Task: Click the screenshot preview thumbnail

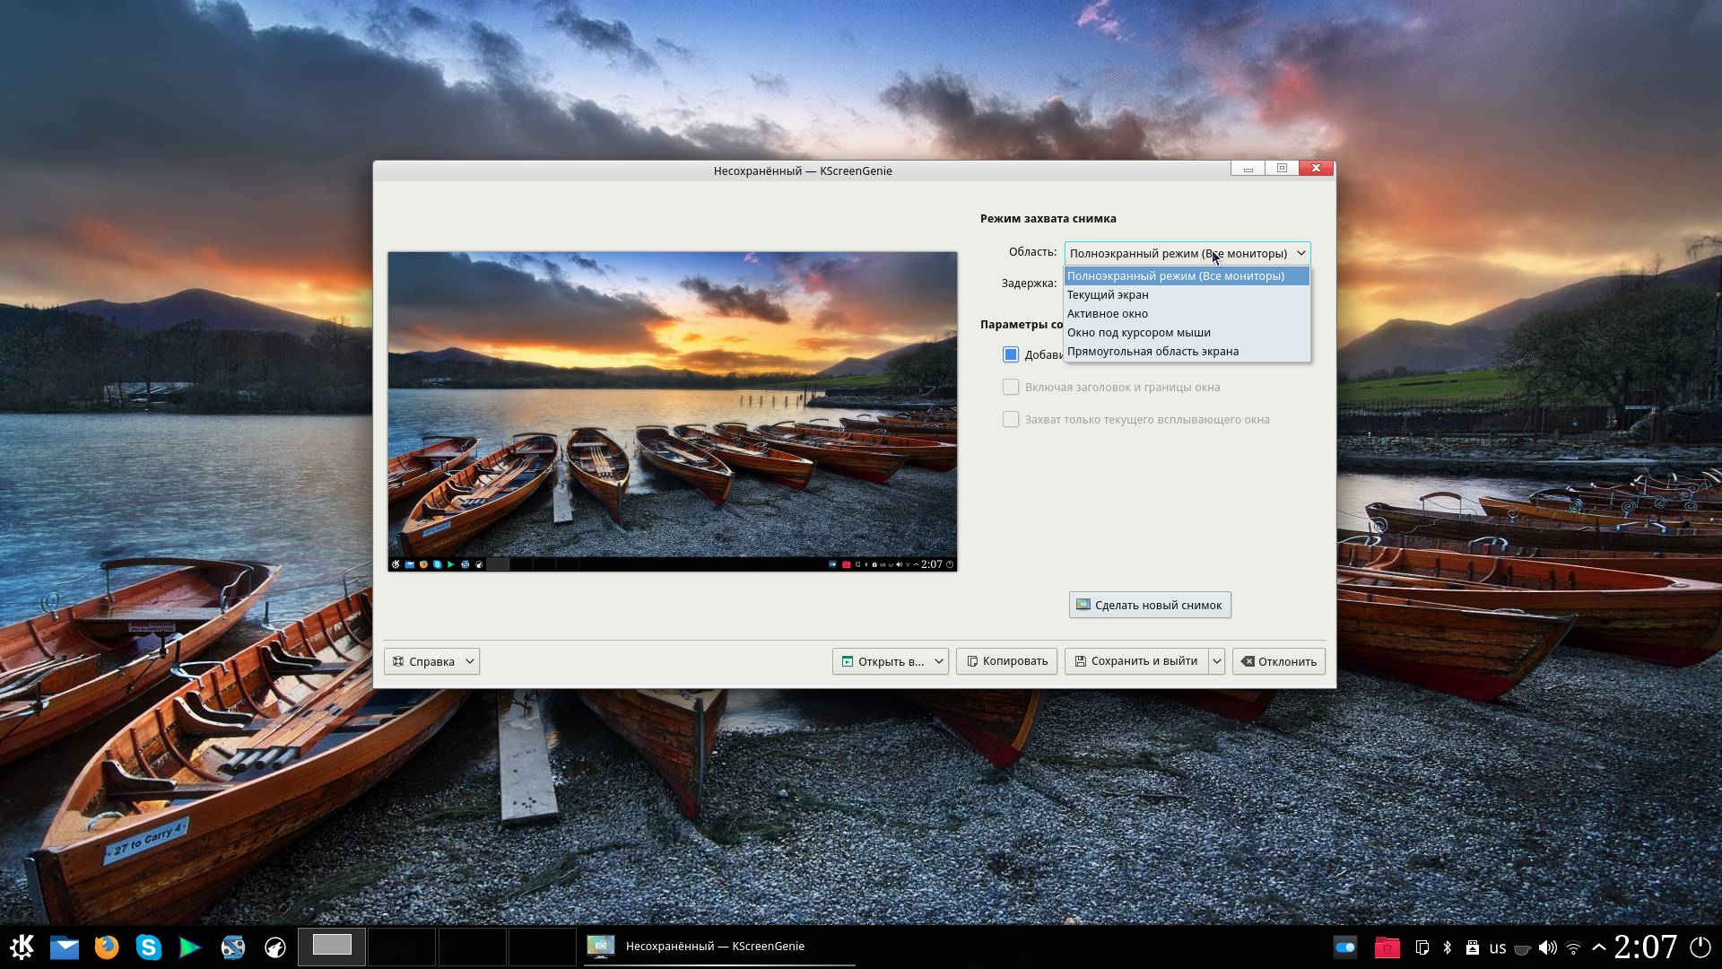Action: 673,411
